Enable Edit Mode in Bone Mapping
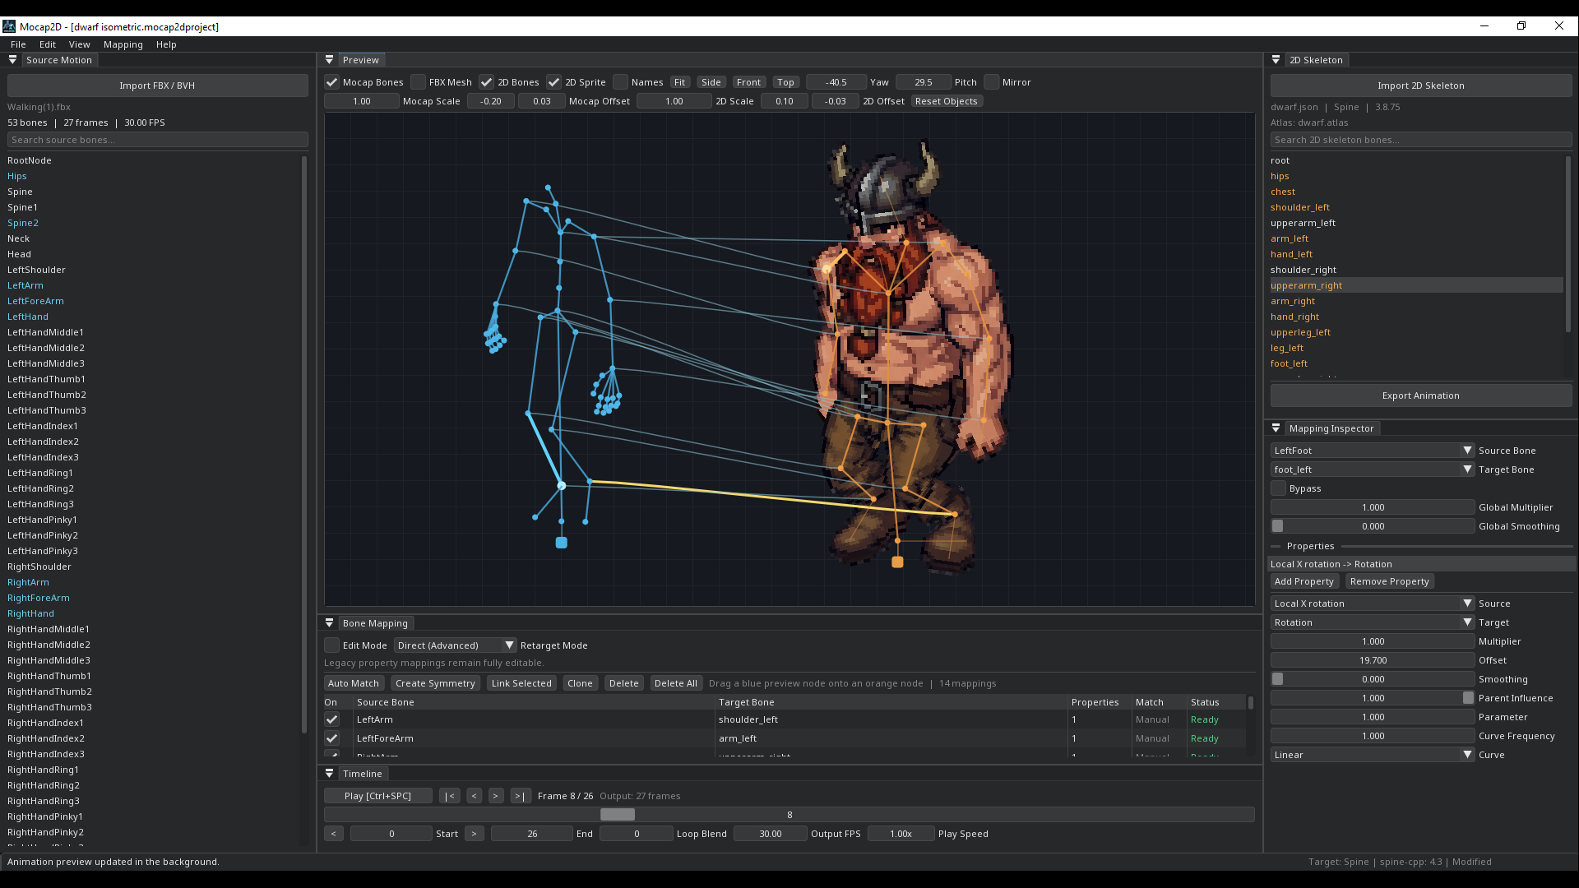The image size is (1579, 888). tap(332, 645)
